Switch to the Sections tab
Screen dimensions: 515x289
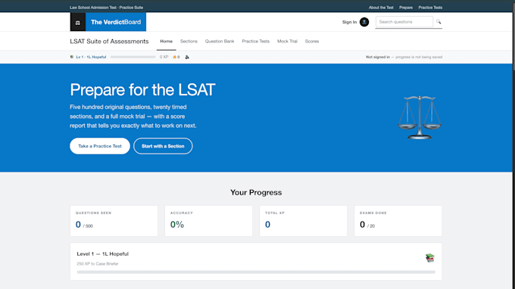coord(189,42)
